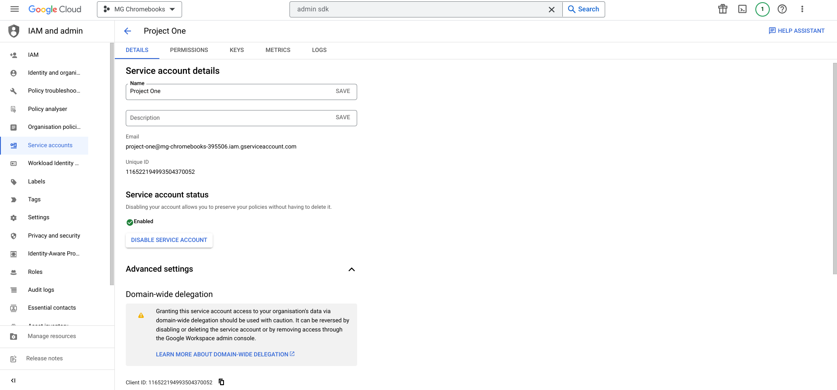
Task: Click the Settings gear icon
Action: tap(14, 218)
